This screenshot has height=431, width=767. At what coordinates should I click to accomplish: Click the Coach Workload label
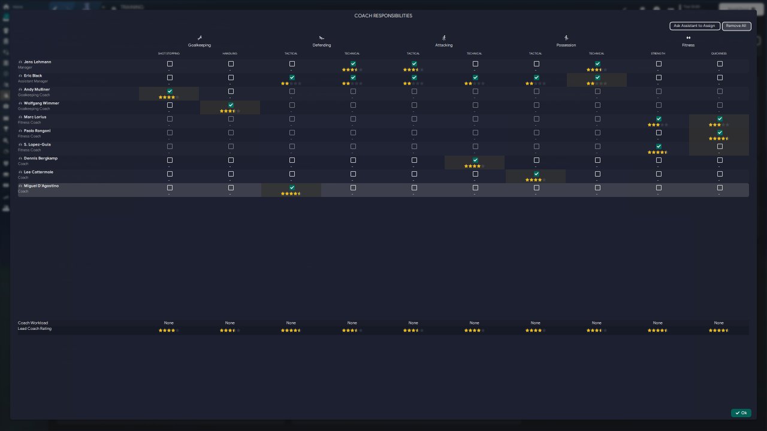tap(33, 323)
